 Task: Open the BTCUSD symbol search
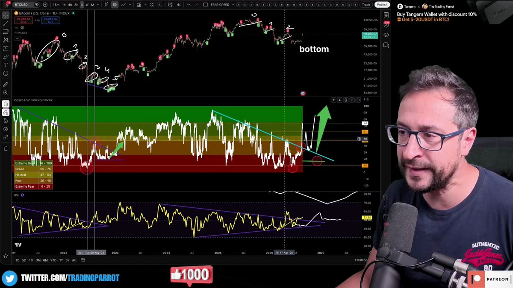point(27,5)
